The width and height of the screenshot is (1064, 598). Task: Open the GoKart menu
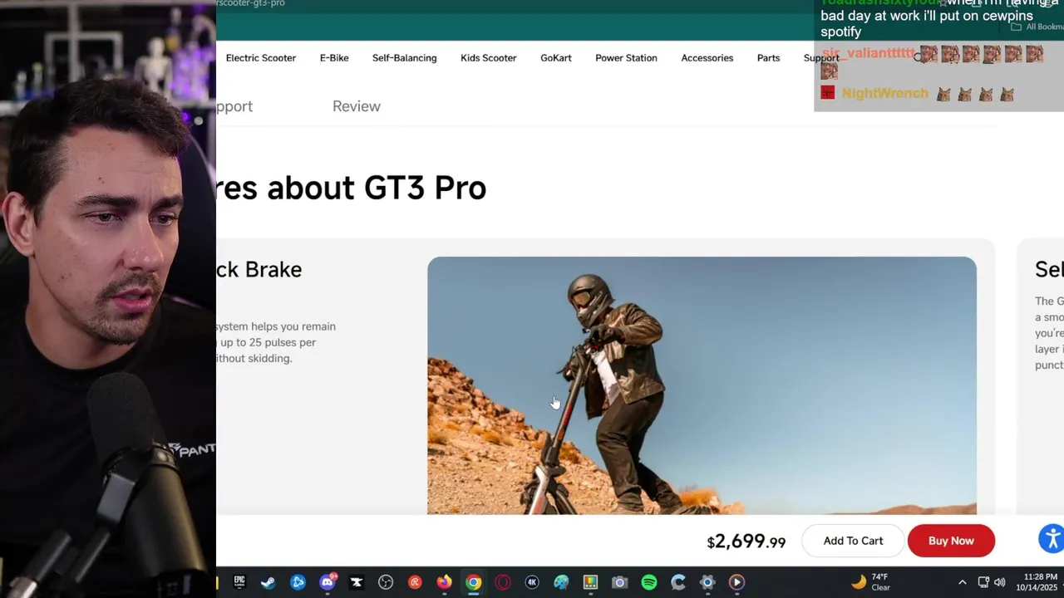click(556, 58)
